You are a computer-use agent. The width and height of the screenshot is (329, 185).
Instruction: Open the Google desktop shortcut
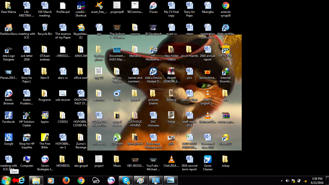(8, 140)
